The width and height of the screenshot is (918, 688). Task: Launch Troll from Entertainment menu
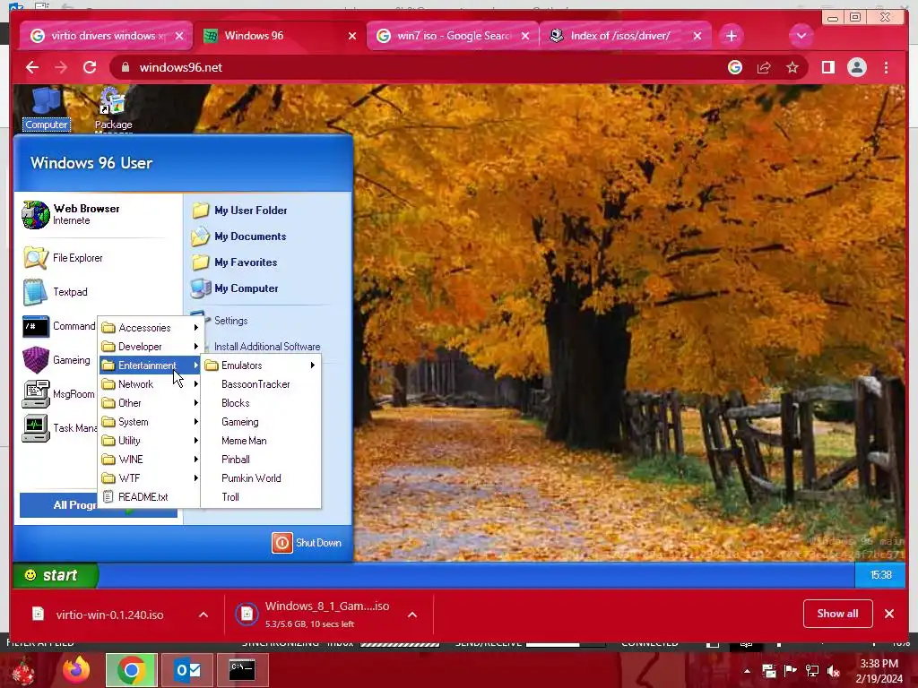[261, 496]
